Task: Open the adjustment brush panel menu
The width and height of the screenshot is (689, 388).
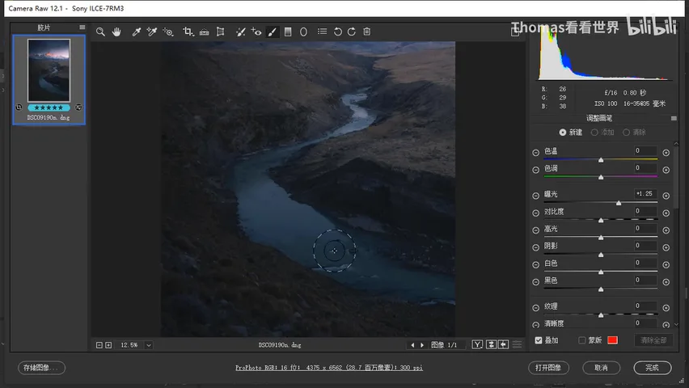Action: click(x=674, y=118)
